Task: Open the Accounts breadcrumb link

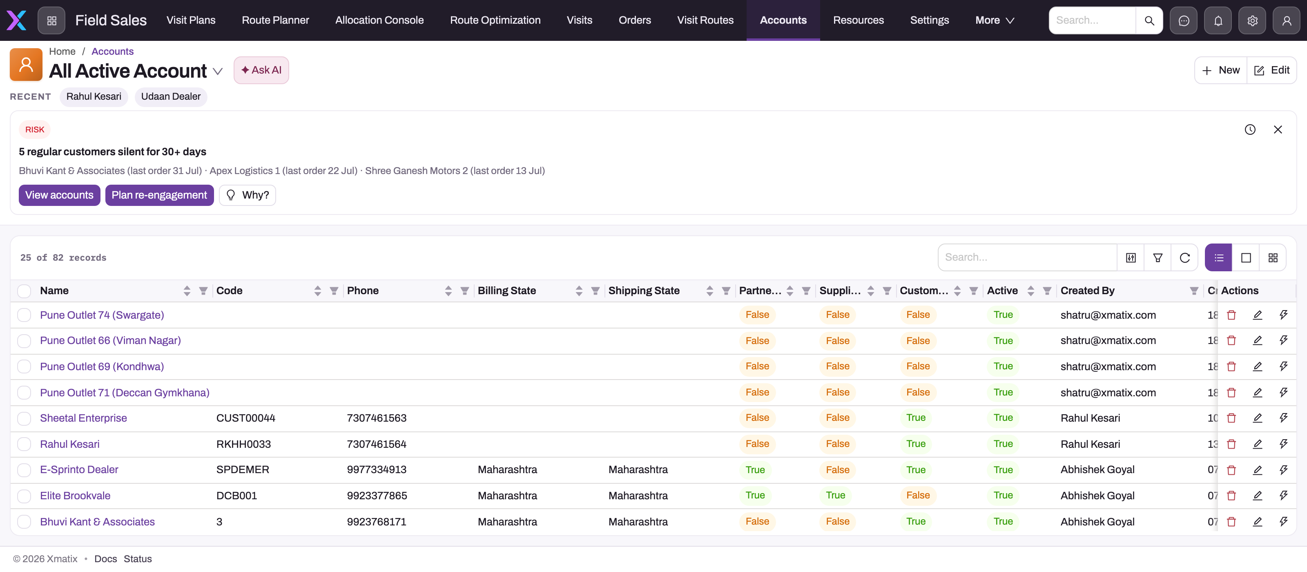Action: (112, 51)
